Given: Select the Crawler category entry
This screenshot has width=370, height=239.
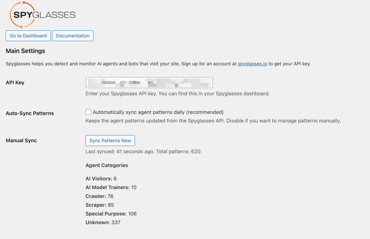Looking at the screenshot, I should 99,196.
